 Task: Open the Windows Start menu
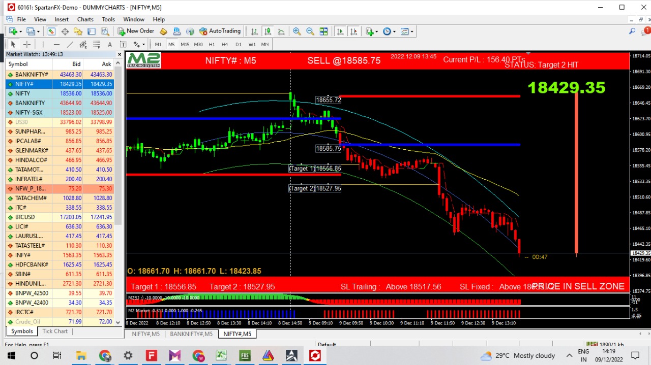point(11,355)
